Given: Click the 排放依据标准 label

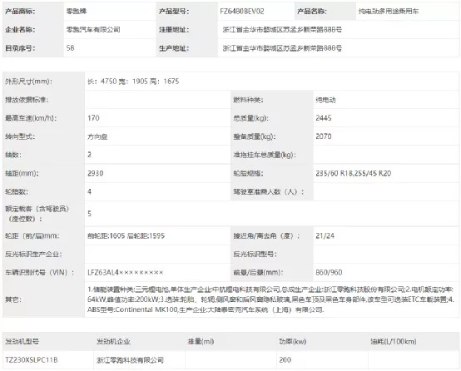Looking at the screenshot, I should coord(27,100).
